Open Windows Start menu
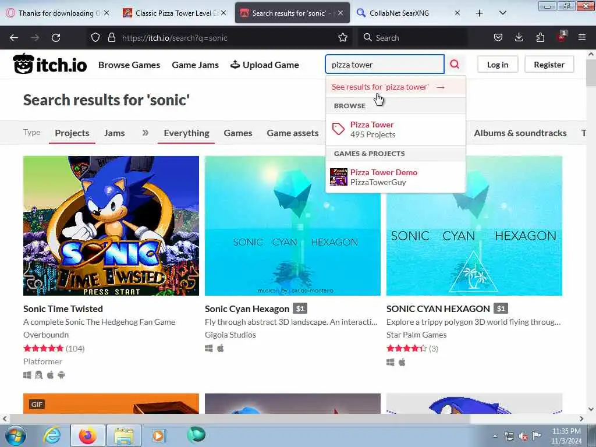 pos(16,435)
